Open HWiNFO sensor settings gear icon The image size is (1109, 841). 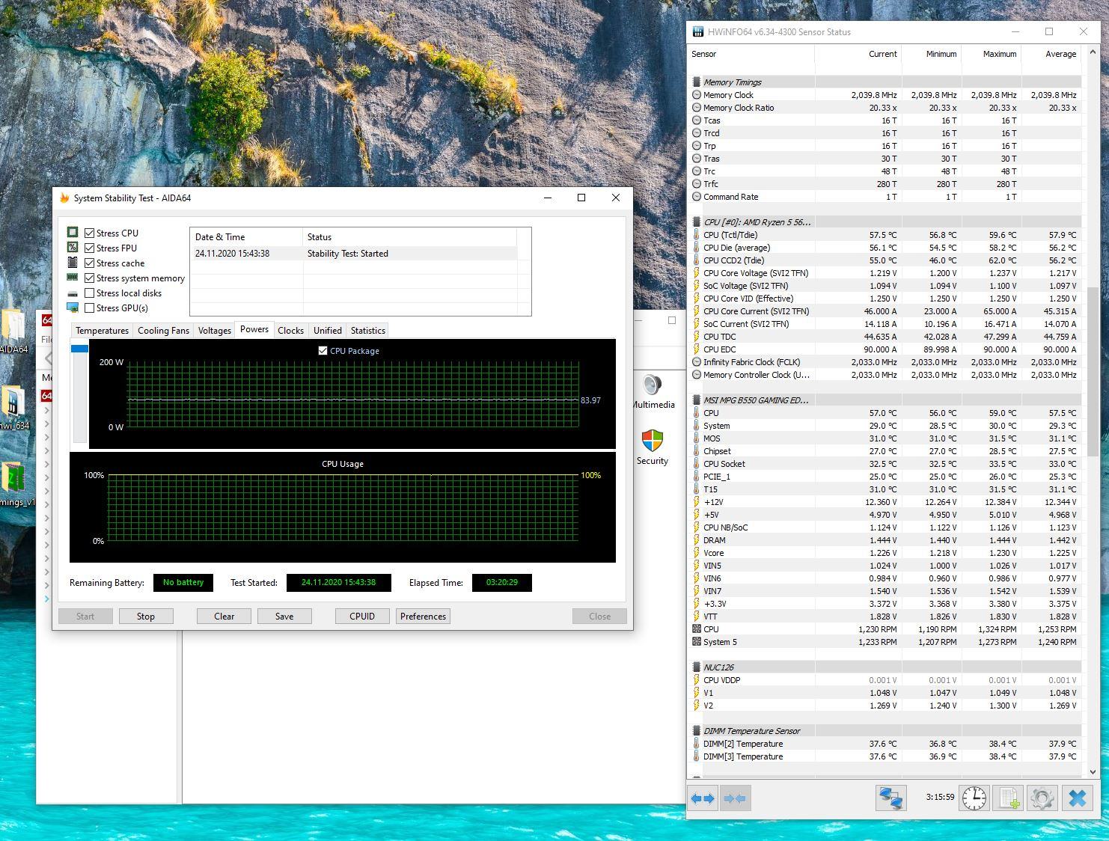[1042, 798]
